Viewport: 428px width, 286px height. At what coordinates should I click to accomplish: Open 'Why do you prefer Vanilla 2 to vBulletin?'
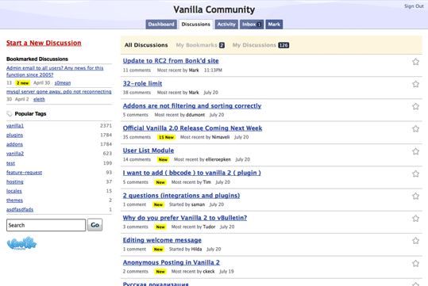[x=185, y=218]
